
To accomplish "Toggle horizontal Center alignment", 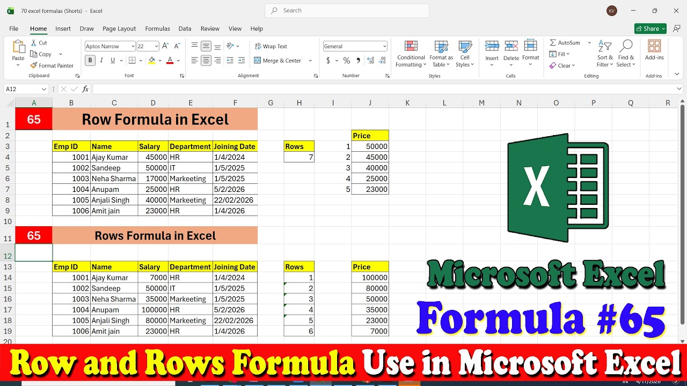I will 206,61.
